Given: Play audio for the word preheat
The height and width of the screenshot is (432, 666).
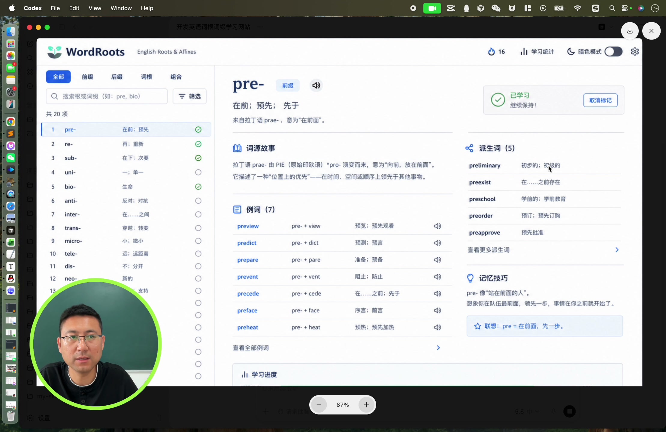Looking at the screenshot, I should [x=437, y=327].
